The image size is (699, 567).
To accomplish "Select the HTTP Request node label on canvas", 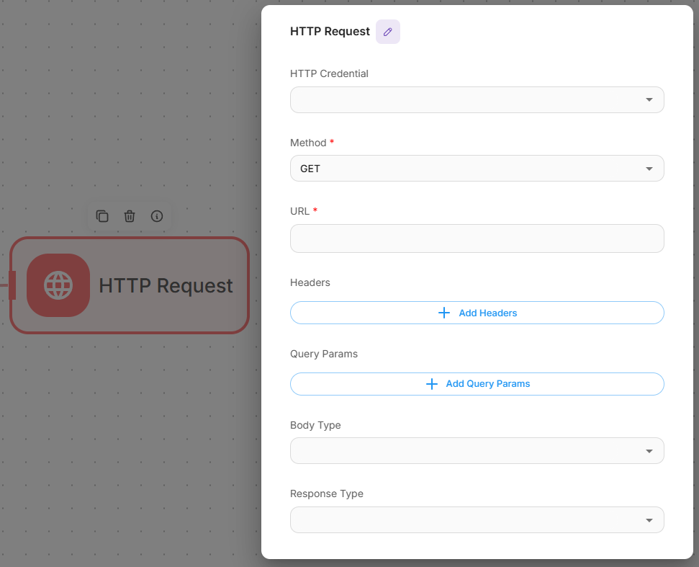I will 166,286.
